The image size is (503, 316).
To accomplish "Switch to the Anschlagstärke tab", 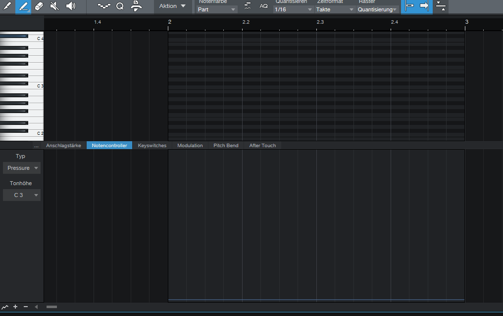I will [63, 146].
